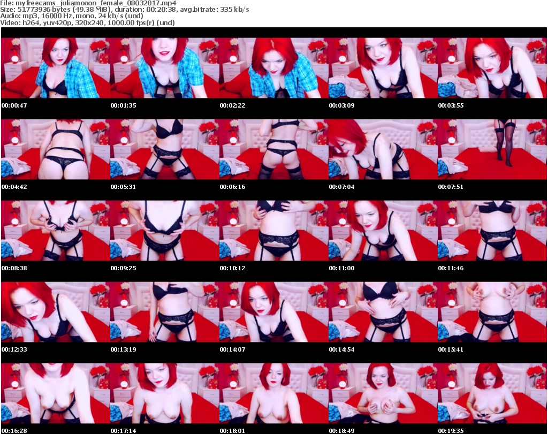Select the thumbnail frame at 00:16:28
548x434 pixels.
pos(56,393)
